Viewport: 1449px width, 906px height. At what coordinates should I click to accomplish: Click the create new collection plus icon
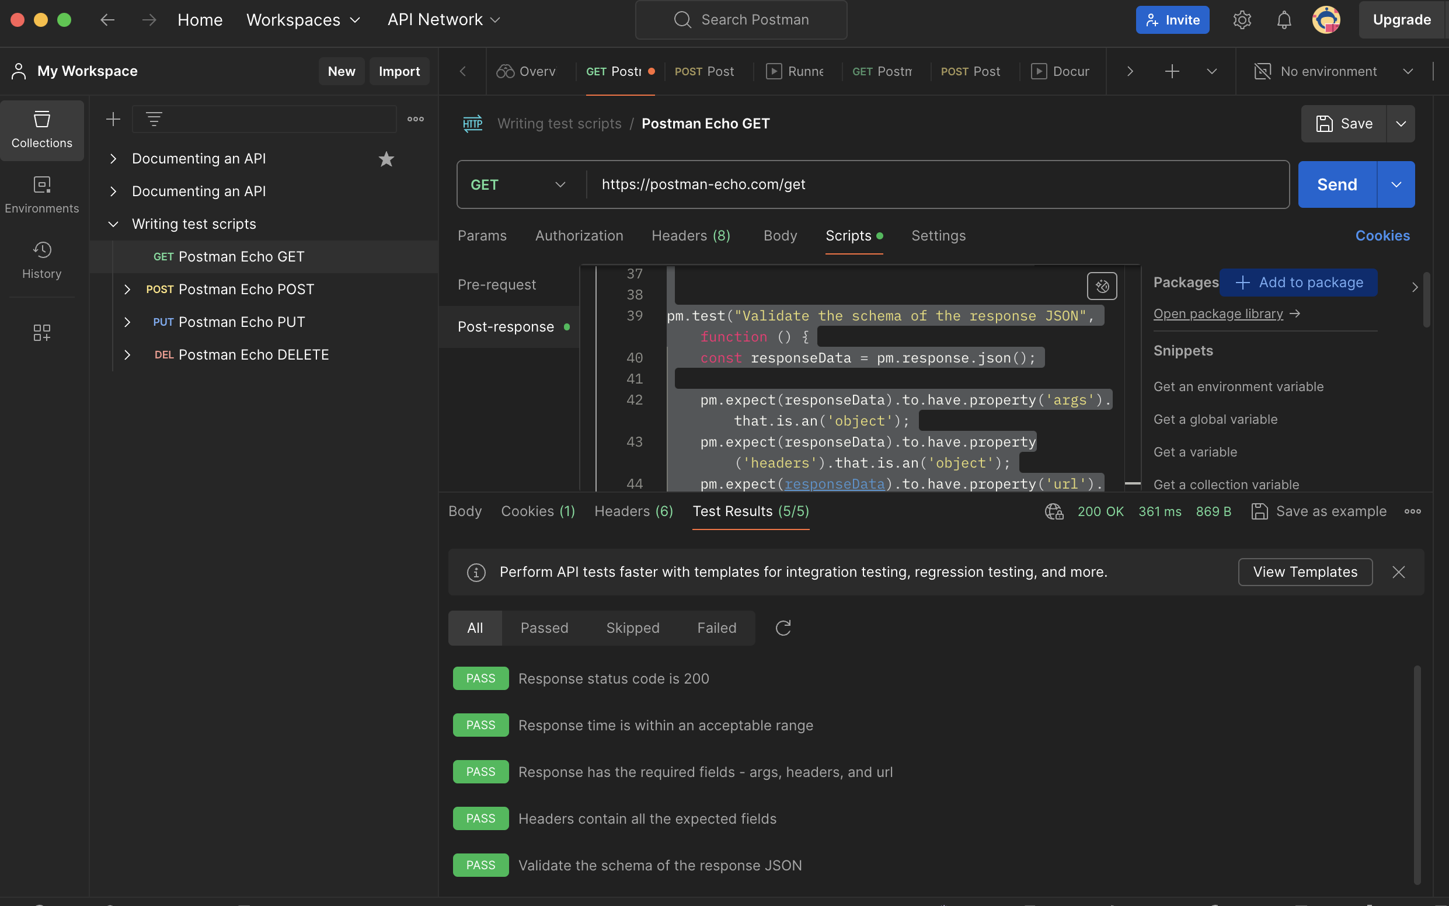[113, 119]
